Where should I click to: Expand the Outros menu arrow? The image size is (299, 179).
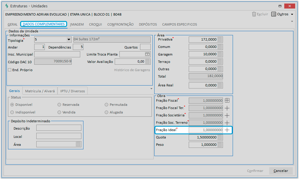292,14
